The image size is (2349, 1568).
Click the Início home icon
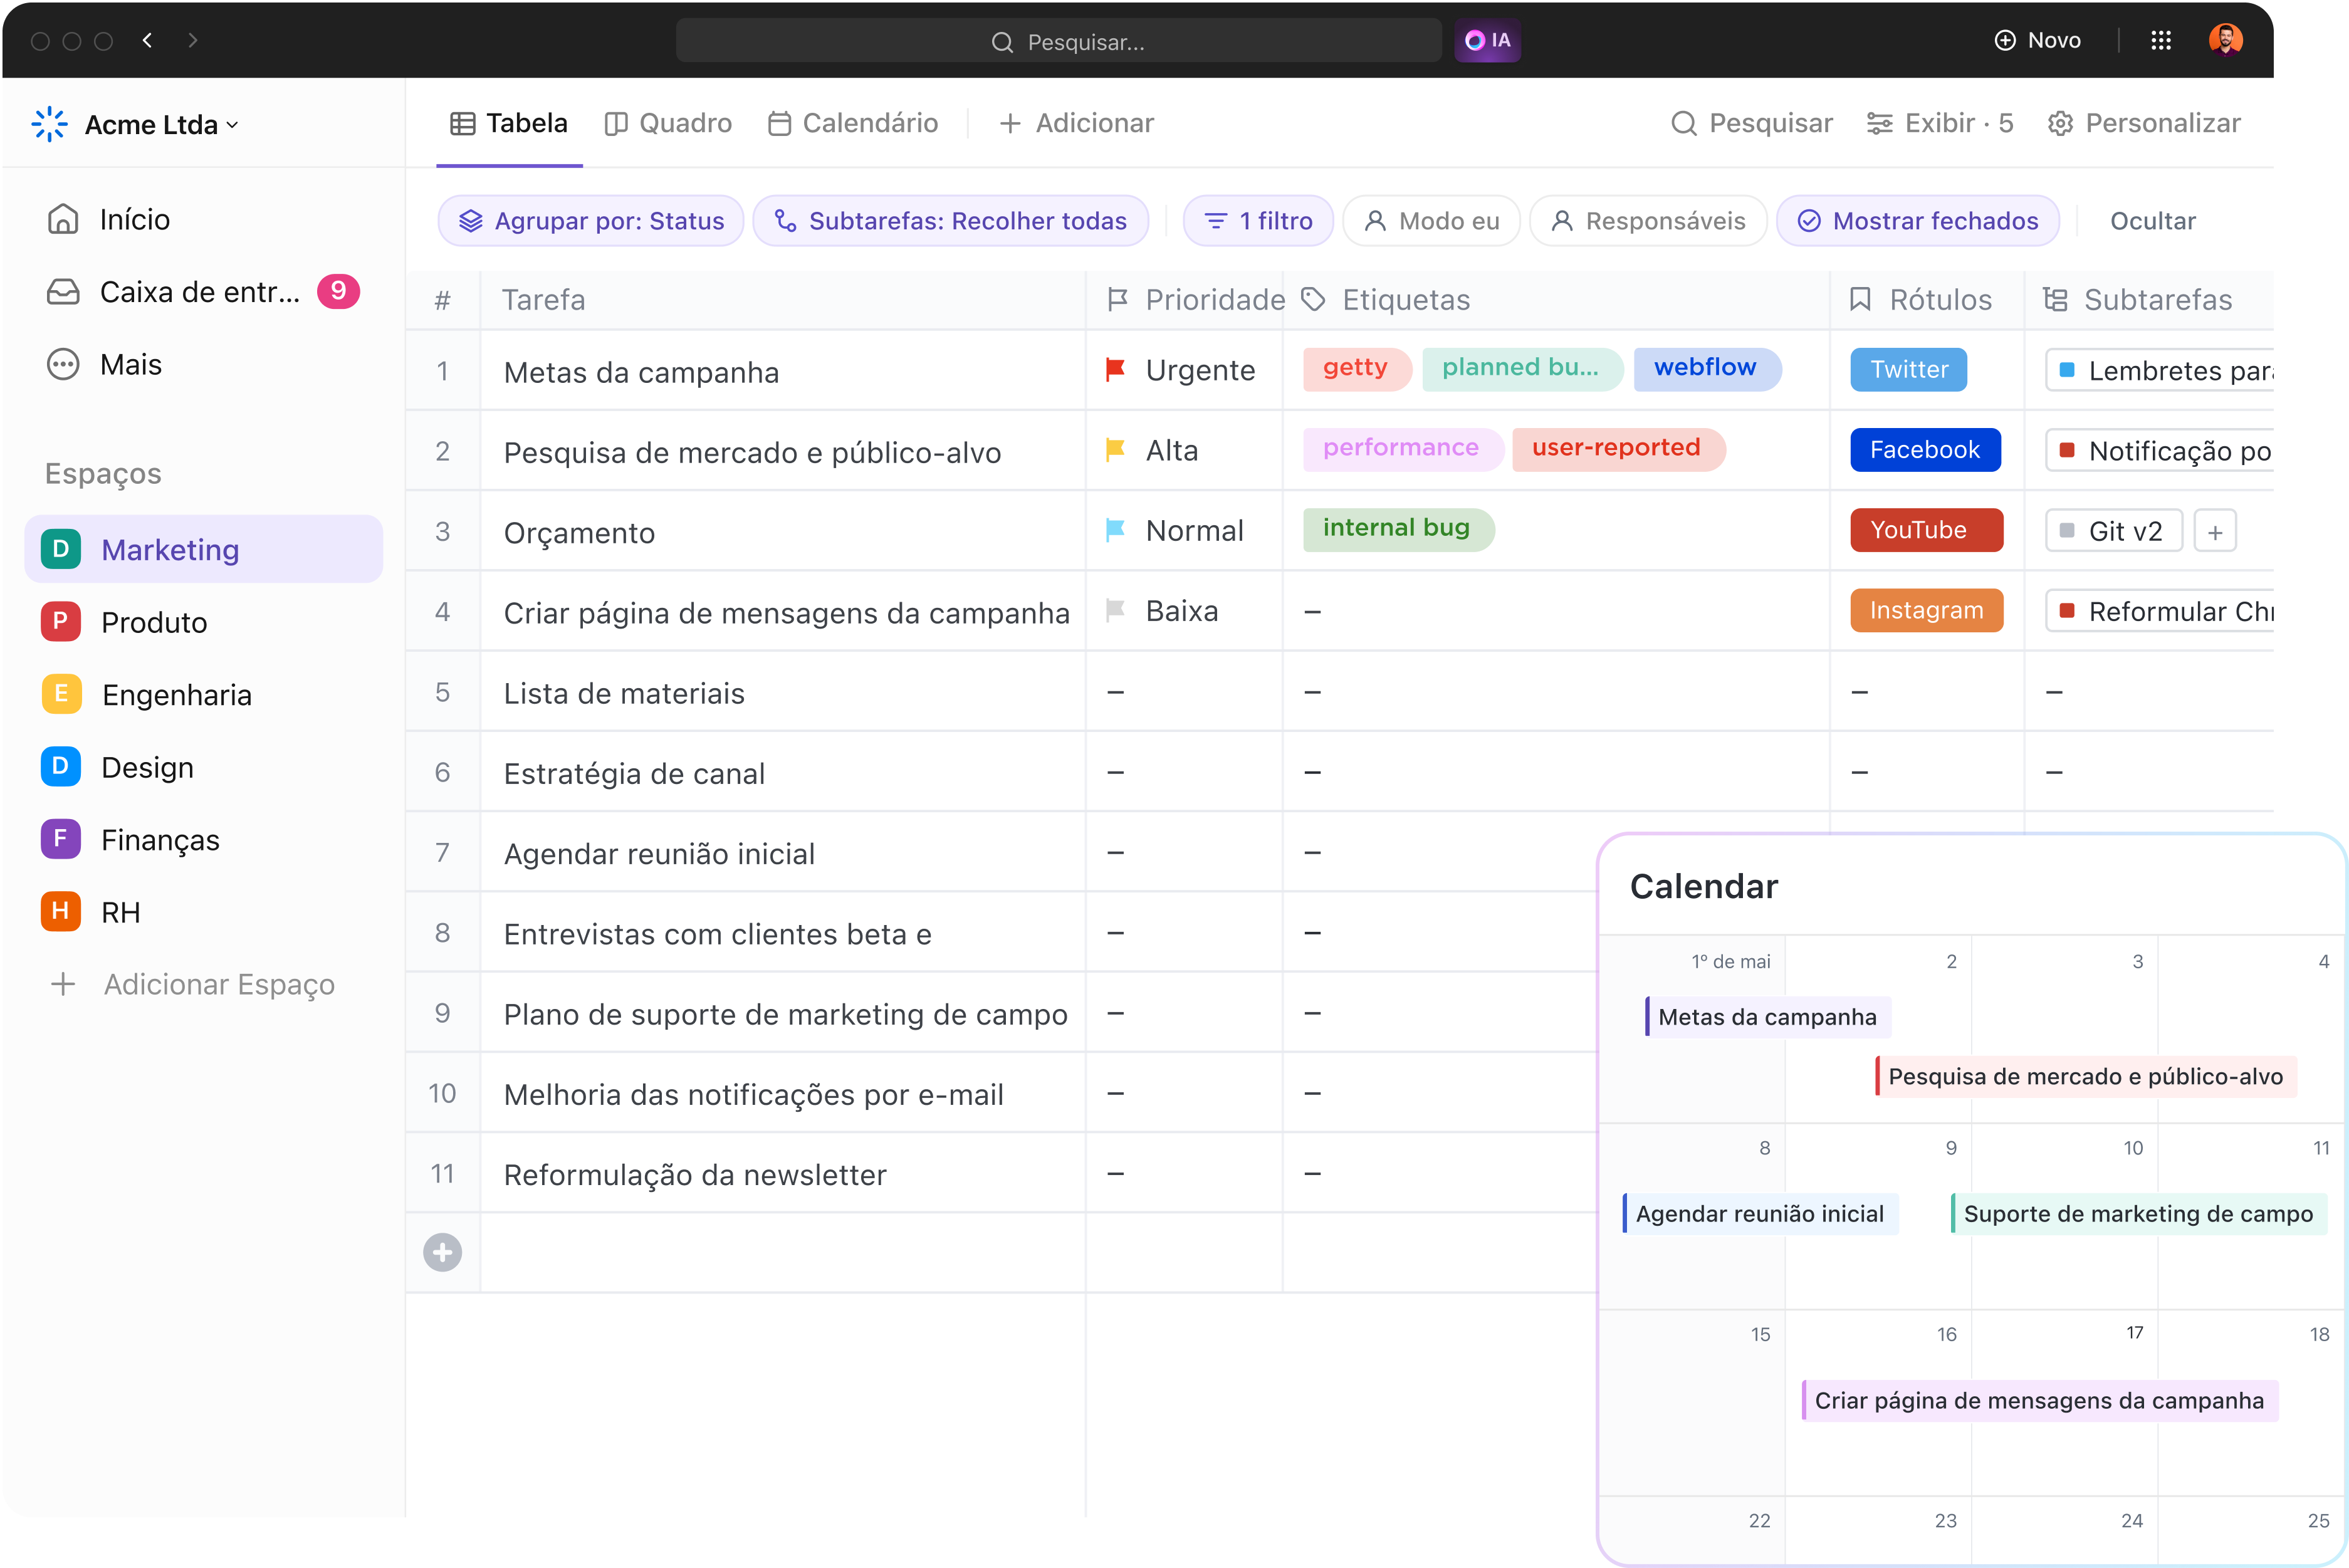(63, 219)
